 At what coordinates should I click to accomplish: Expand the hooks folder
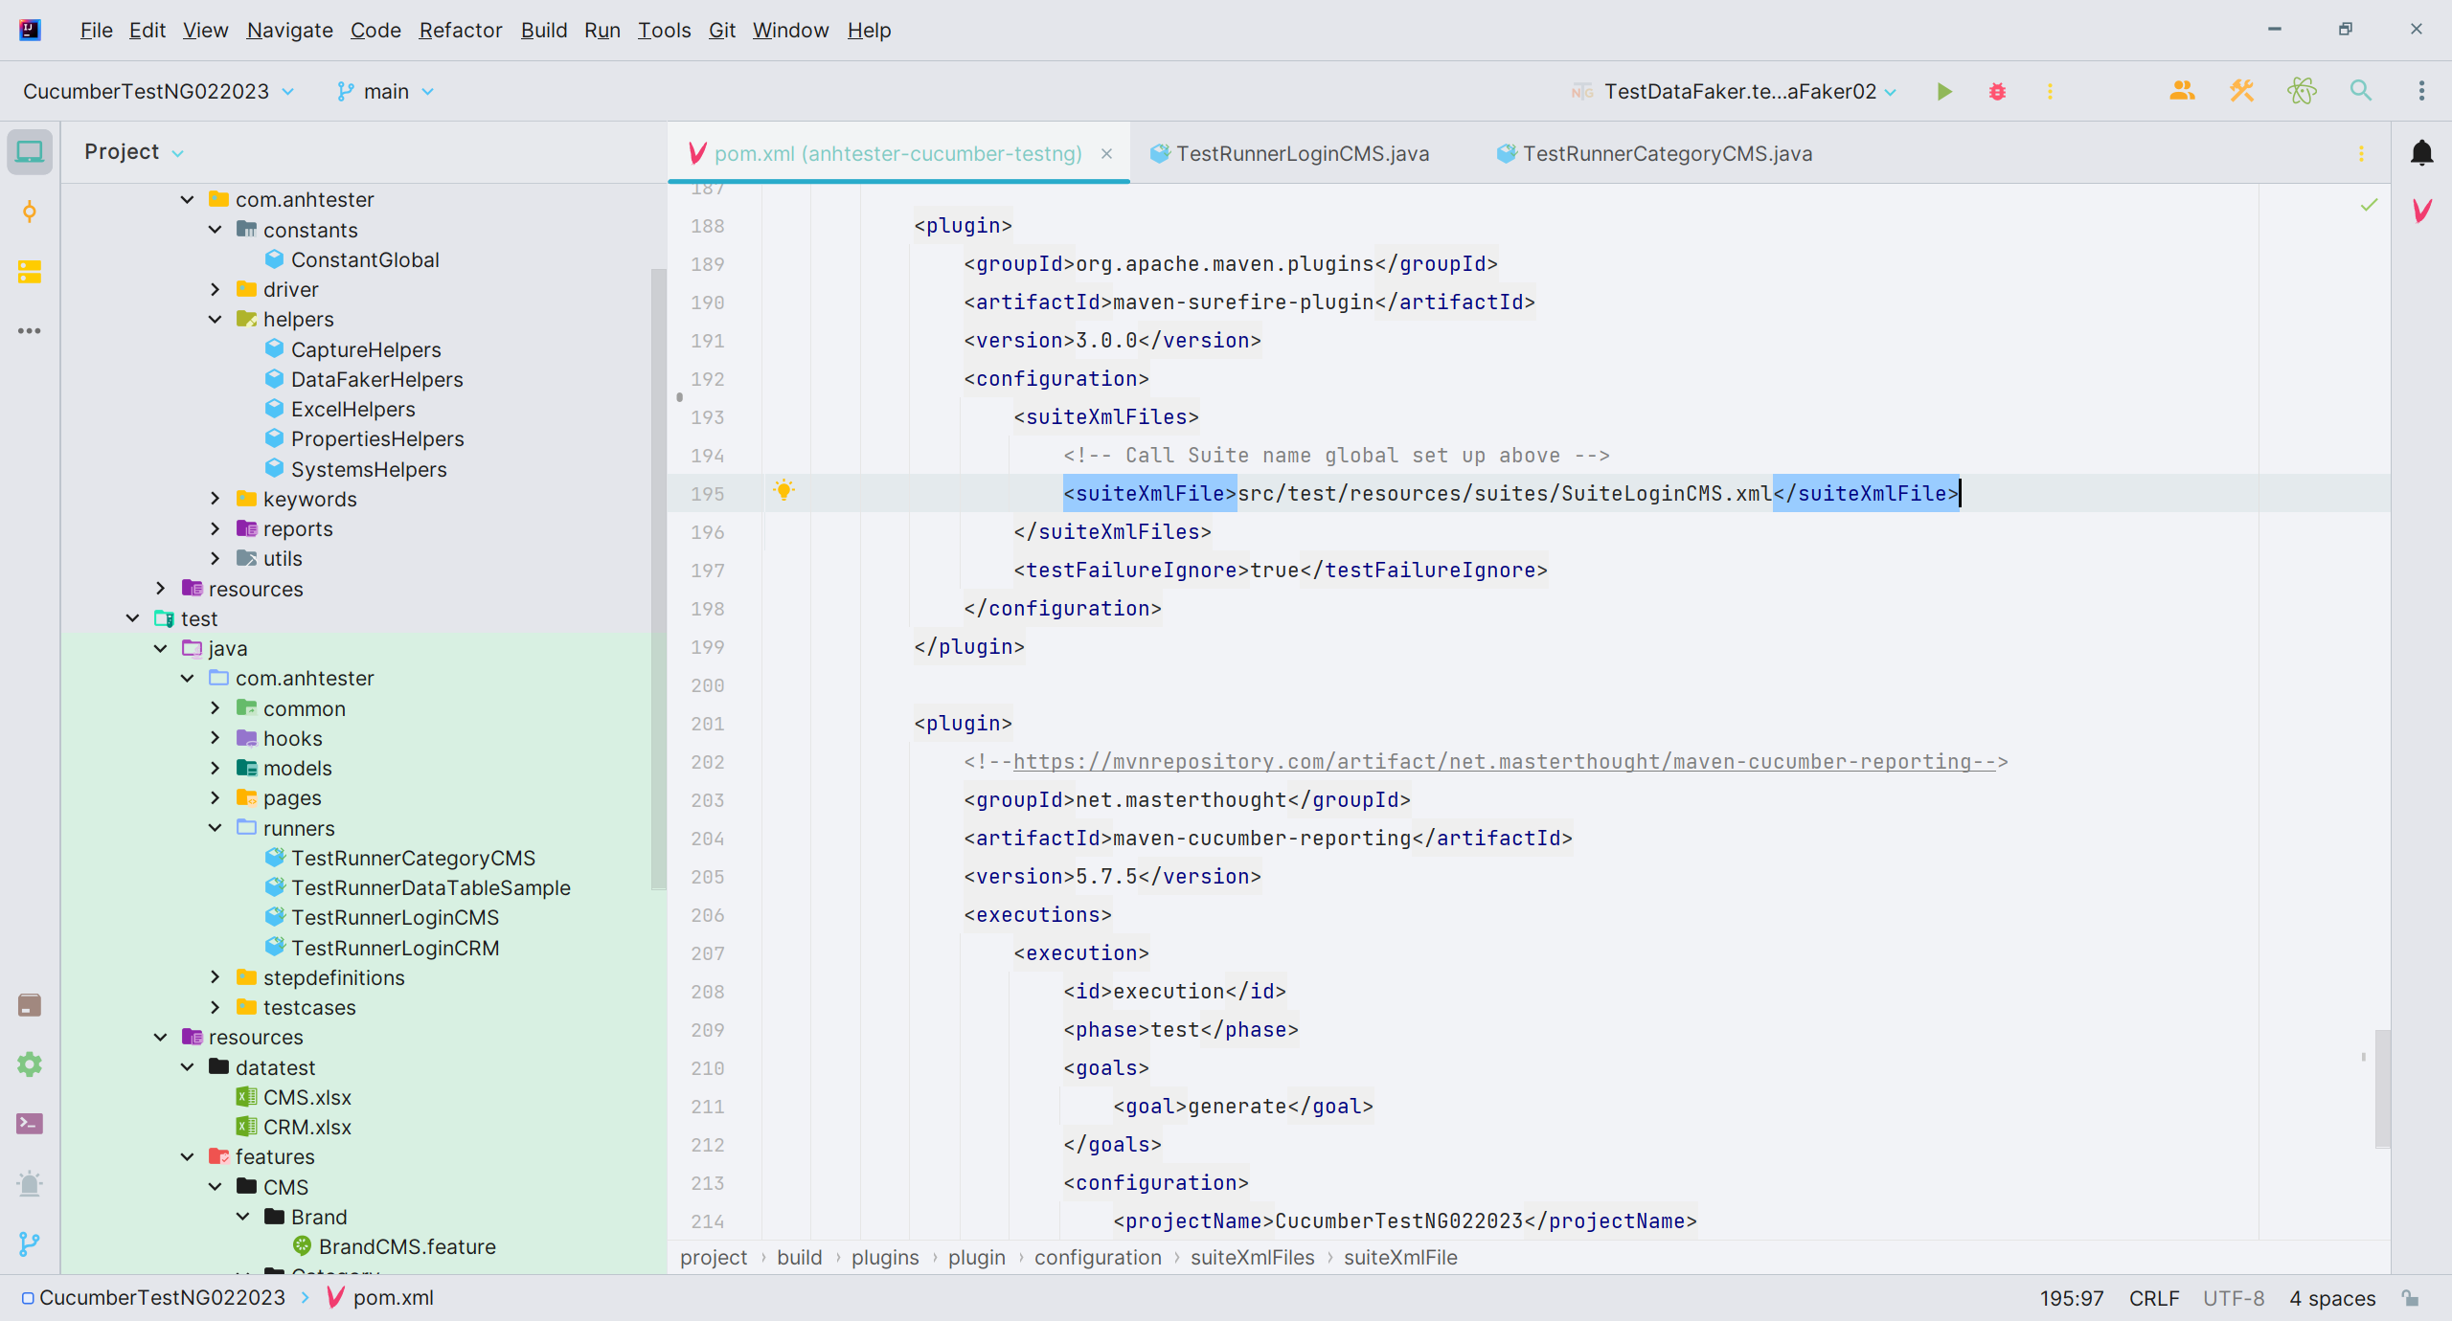pos(216,738)
